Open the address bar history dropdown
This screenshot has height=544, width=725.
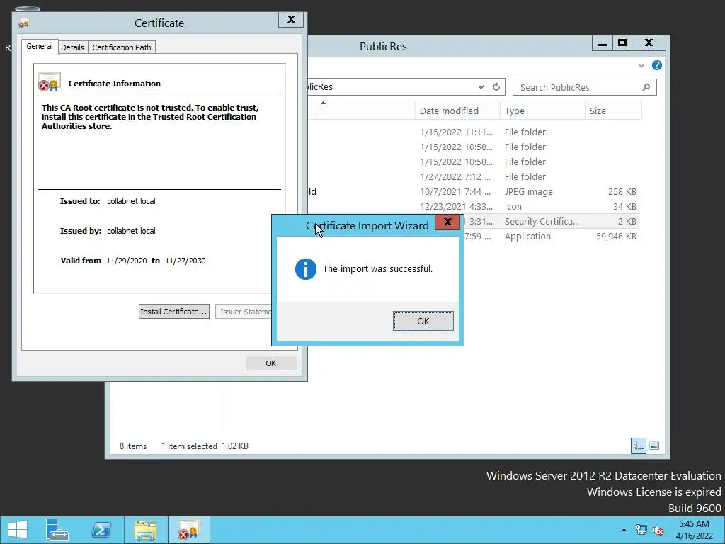tap(481, 87)
